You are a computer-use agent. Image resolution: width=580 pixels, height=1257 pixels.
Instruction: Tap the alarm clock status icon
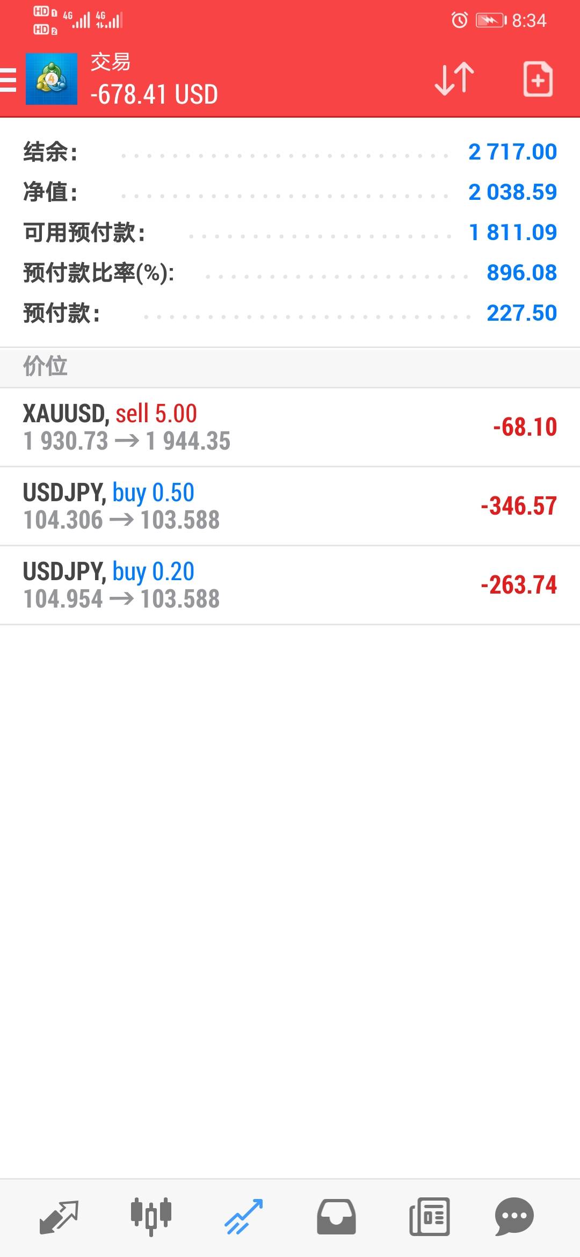point(459,20)
